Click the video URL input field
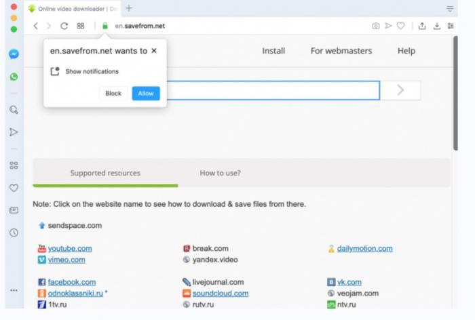475x320 pixels. click(273, 90)
